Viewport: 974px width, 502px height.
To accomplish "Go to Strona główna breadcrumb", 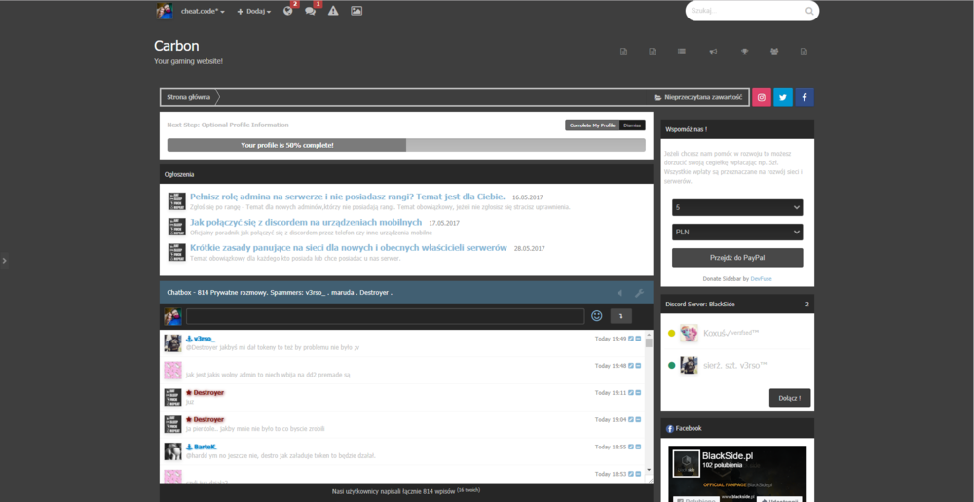I will tap(187, 97).
